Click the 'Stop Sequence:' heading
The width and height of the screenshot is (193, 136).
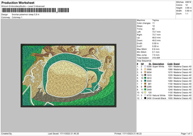pyautogui.click(x=144, y=61)
